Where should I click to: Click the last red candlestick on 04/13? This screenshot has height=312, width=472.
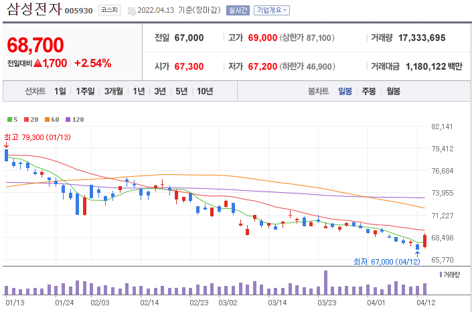[424, 240]
